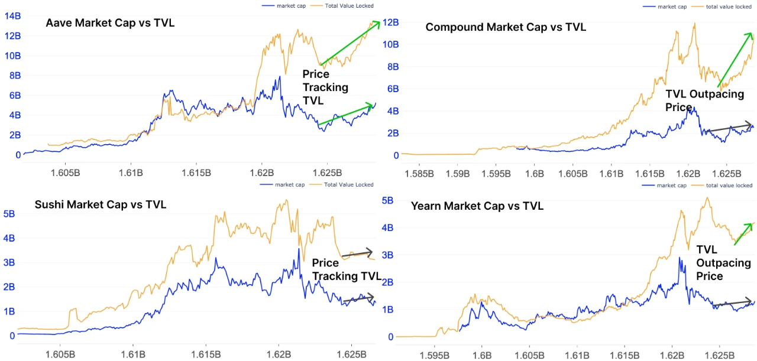This screenshot has height=361, width=757.
Task: Click total value locked legend in Yearn chart
Action: click(x=722, y=186)
